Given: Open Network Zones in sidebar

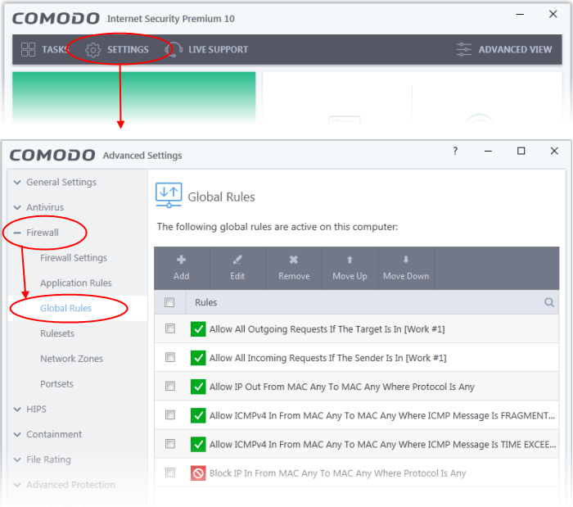Looking at the screenshot, I should [71, 359].
